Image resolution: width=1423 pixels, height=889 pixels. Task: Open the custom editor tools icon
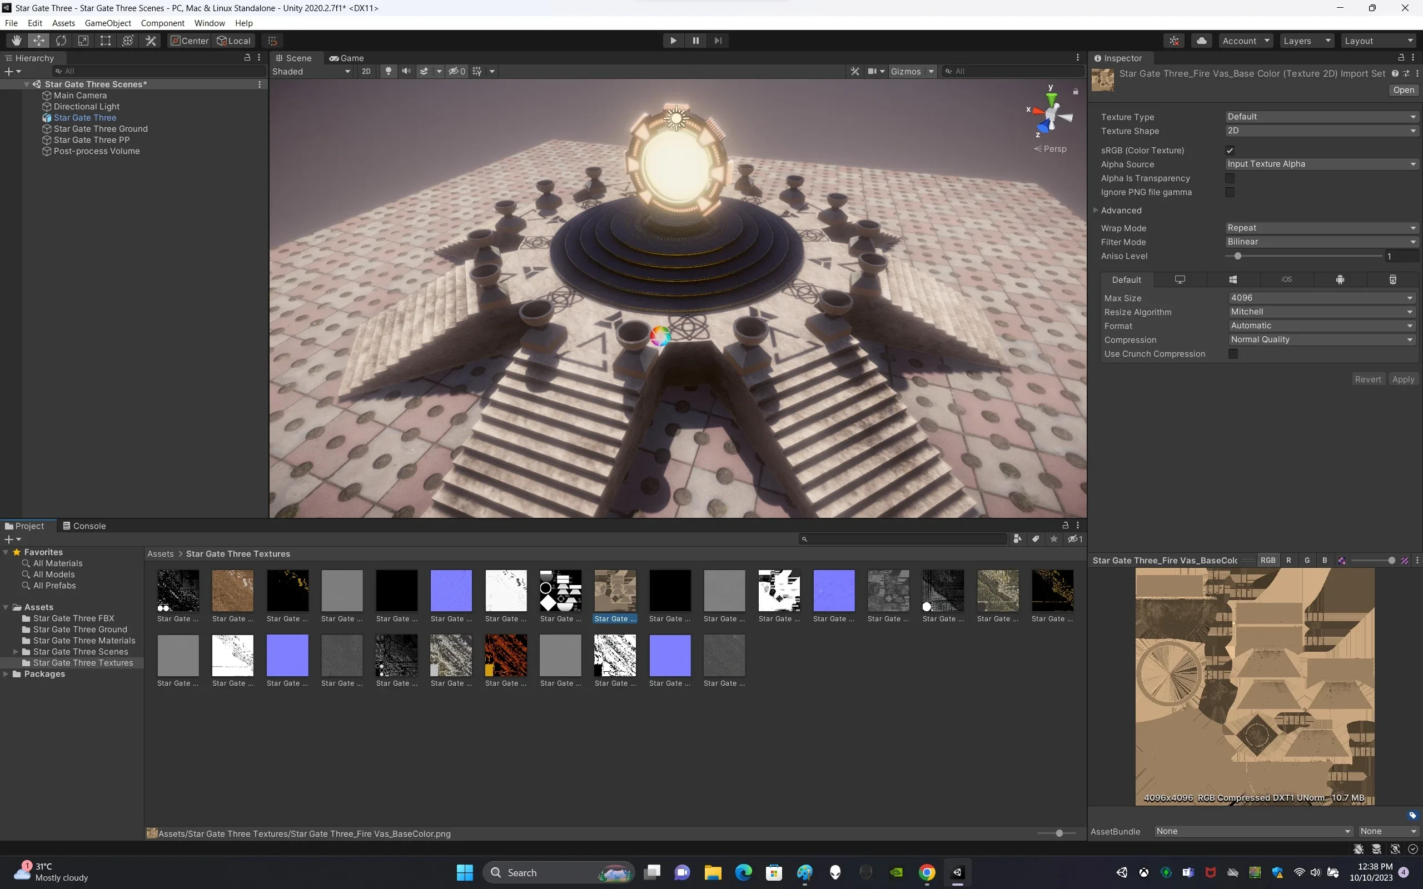[x=151, y=41]
